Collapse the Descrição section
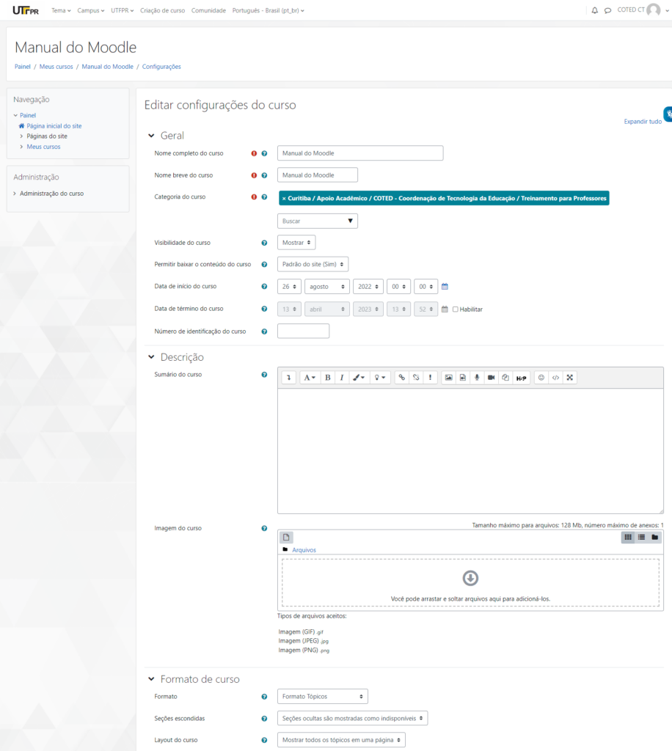 (x=151, y=357)
